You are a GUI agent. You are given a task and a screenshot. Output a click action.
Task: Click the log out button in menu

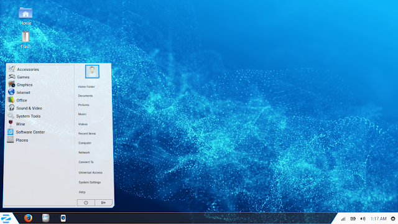pyautogui.click(x=103, y=203)
